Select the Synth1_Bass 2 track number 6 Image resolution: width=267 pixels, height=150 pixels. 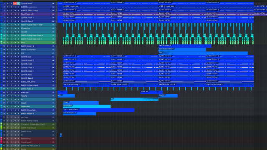pos(4,21)
